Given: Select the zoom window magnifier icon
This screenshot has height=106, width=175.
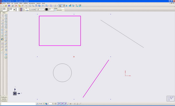Looking at the screenshot, I should pyautogui.click(x=33, y=6).
